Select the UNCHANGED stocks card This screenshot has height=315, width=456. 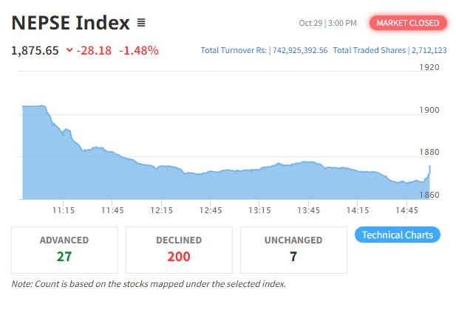pyautogui.click(x=293, y=249)
